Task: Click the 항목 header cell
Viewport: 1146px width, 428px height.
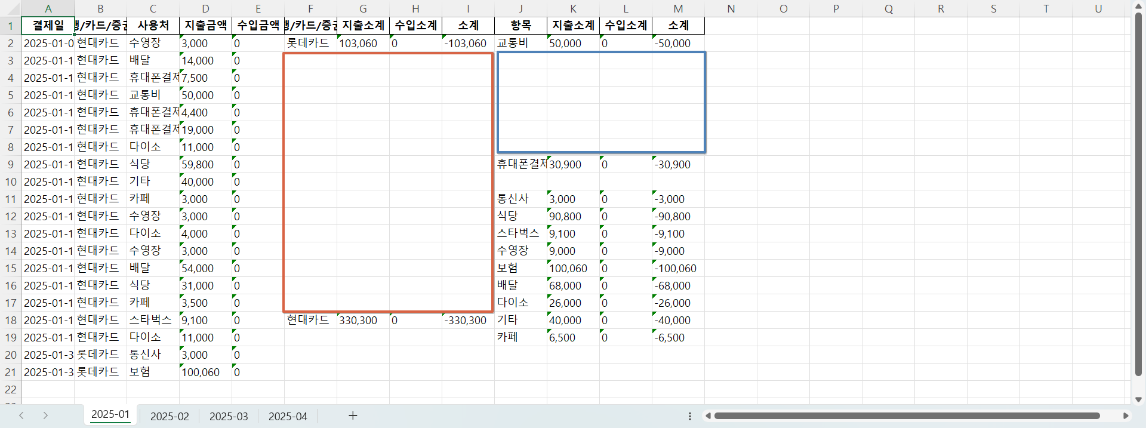Action: pos(520,26)
